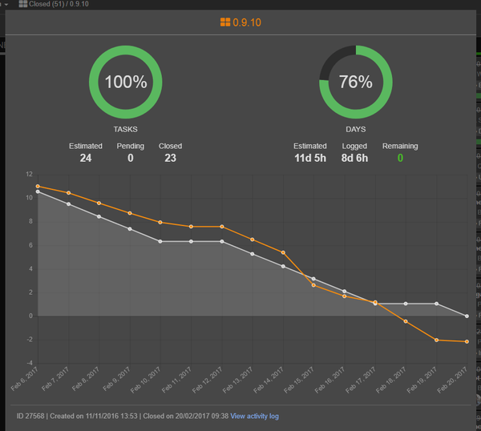Select white data point at Feb 20
Viewport: 481px width, 431px height.
(x=467, y=316)
